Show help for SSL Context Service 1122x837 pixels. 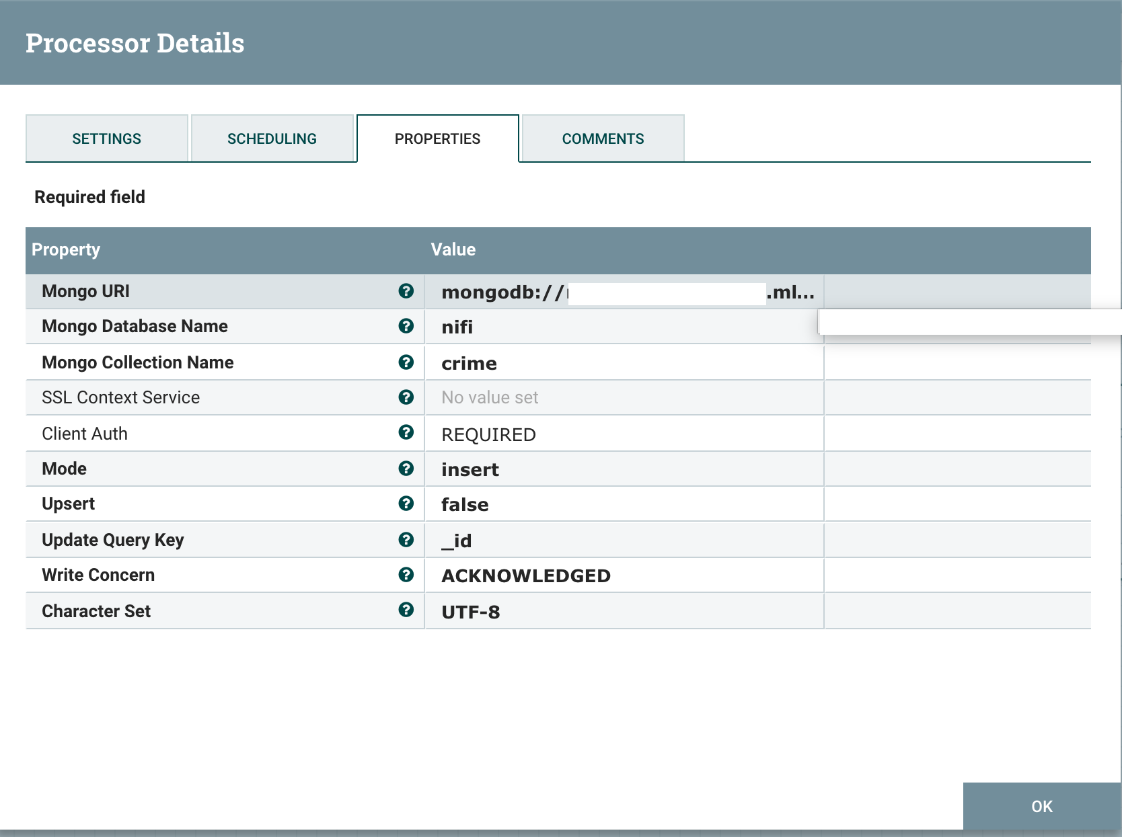(406, 397)
